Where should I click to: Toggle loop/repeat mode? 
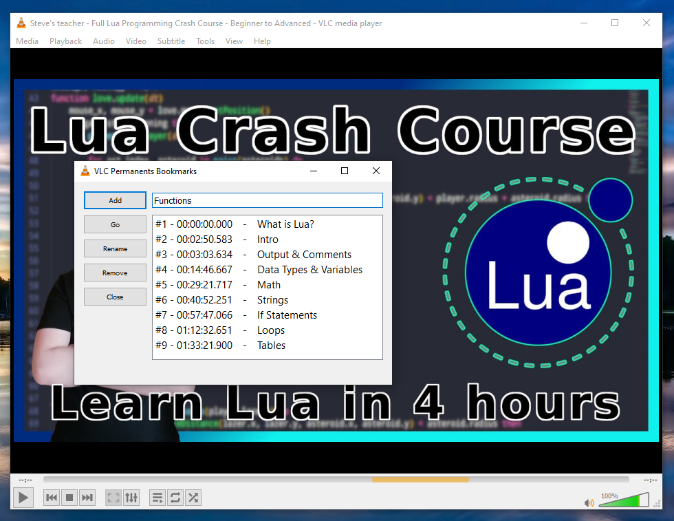pos(175,498)
